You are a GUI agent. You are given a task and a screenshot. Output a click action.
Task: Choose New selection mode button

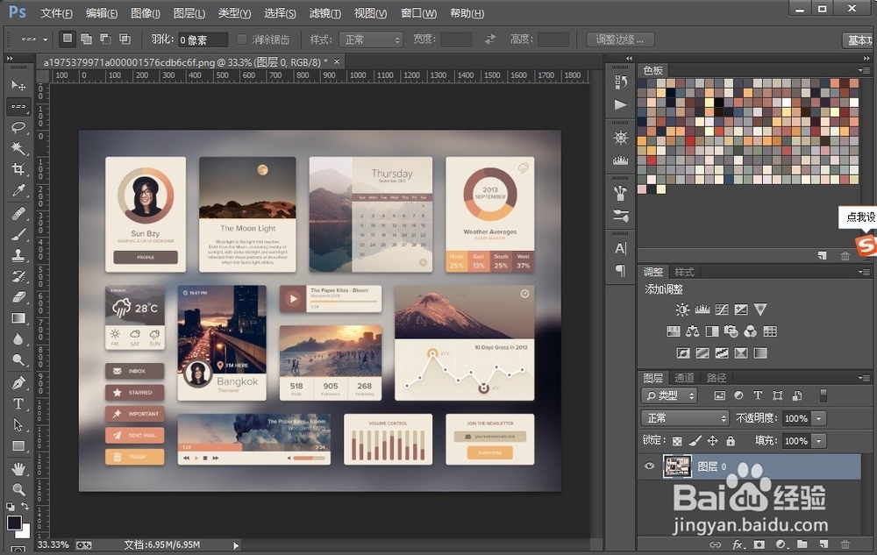tap(68, 39)
